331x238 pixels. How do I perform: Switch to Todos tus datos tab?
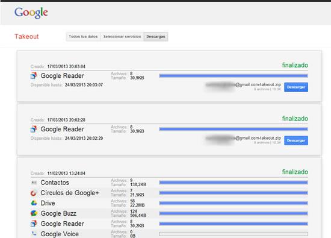point(83,37)
